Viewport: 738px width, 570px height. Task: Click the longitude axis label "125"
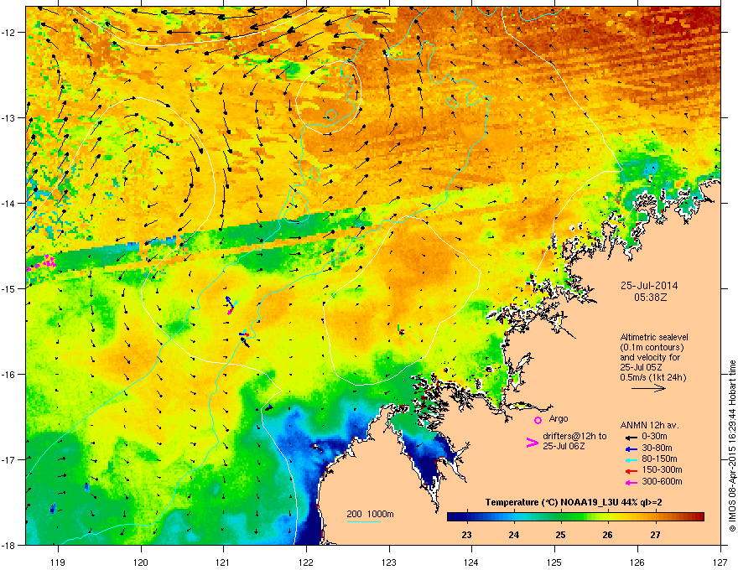coord(554,562)
